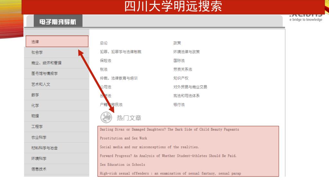Select the 社会学 category
The width and height of the screenshot is (329, 185).
(x=57, y=52)
